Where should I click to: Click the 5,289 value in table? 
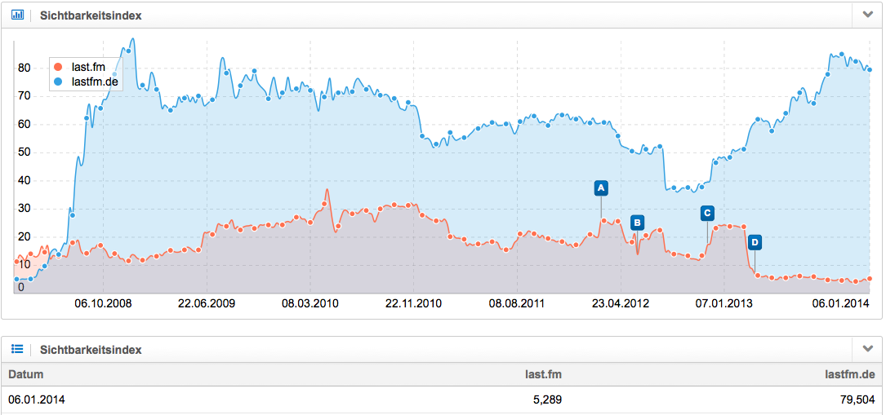546,400
